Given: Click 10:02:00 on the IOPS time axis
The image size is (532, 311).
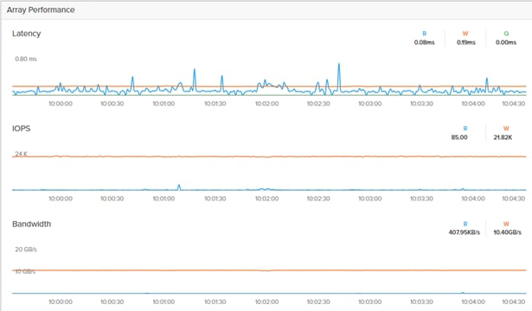Looking at the screenshot, I should [x=267, y=199].
